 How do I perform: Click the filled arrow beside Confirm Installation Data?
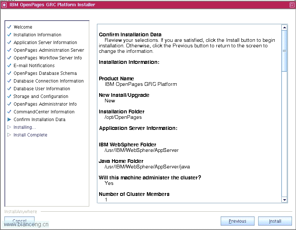click(x=9, y=119)
